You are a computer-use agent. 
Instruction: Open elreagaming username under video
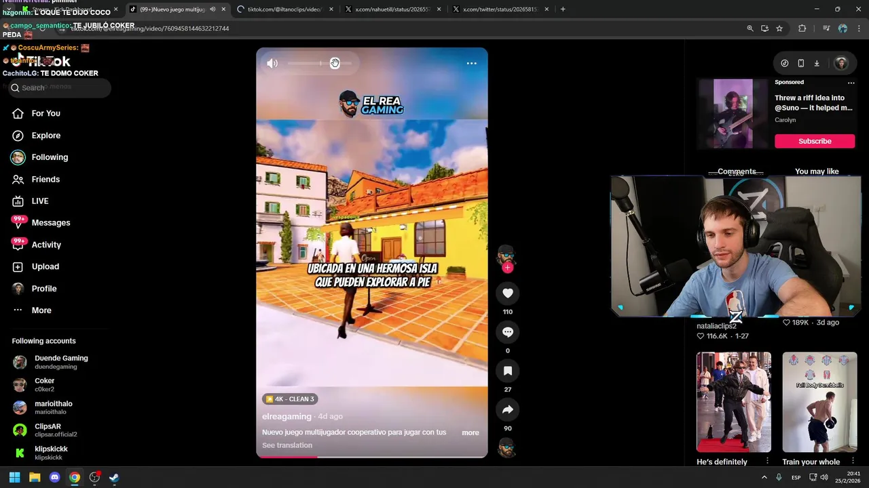[x=286, y=416]
